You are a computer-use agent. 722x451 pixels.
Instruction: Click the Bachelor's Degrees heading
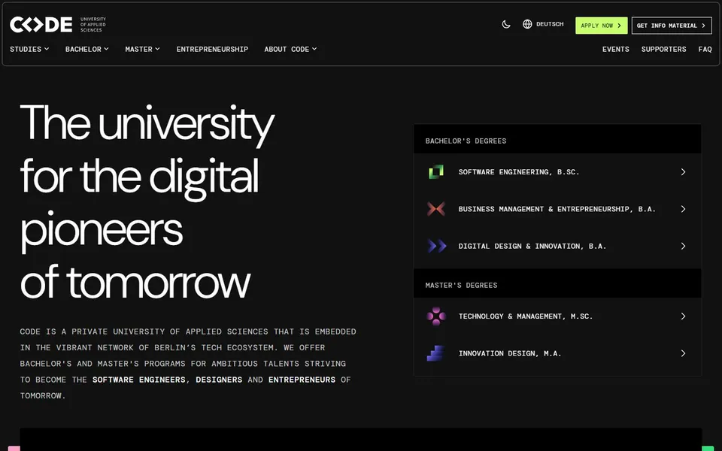click(x=466, y=141)
